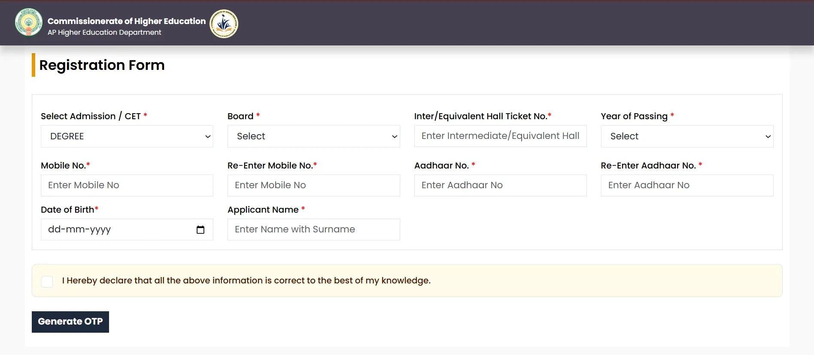
Task: Select the Re-Enter Aadhaar No. input field
Action: [687, 185]
